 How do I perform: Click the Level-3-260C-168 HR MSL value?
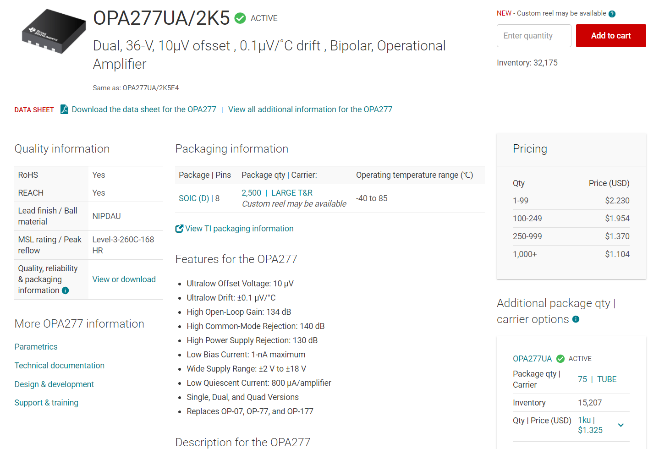(123, 245)
